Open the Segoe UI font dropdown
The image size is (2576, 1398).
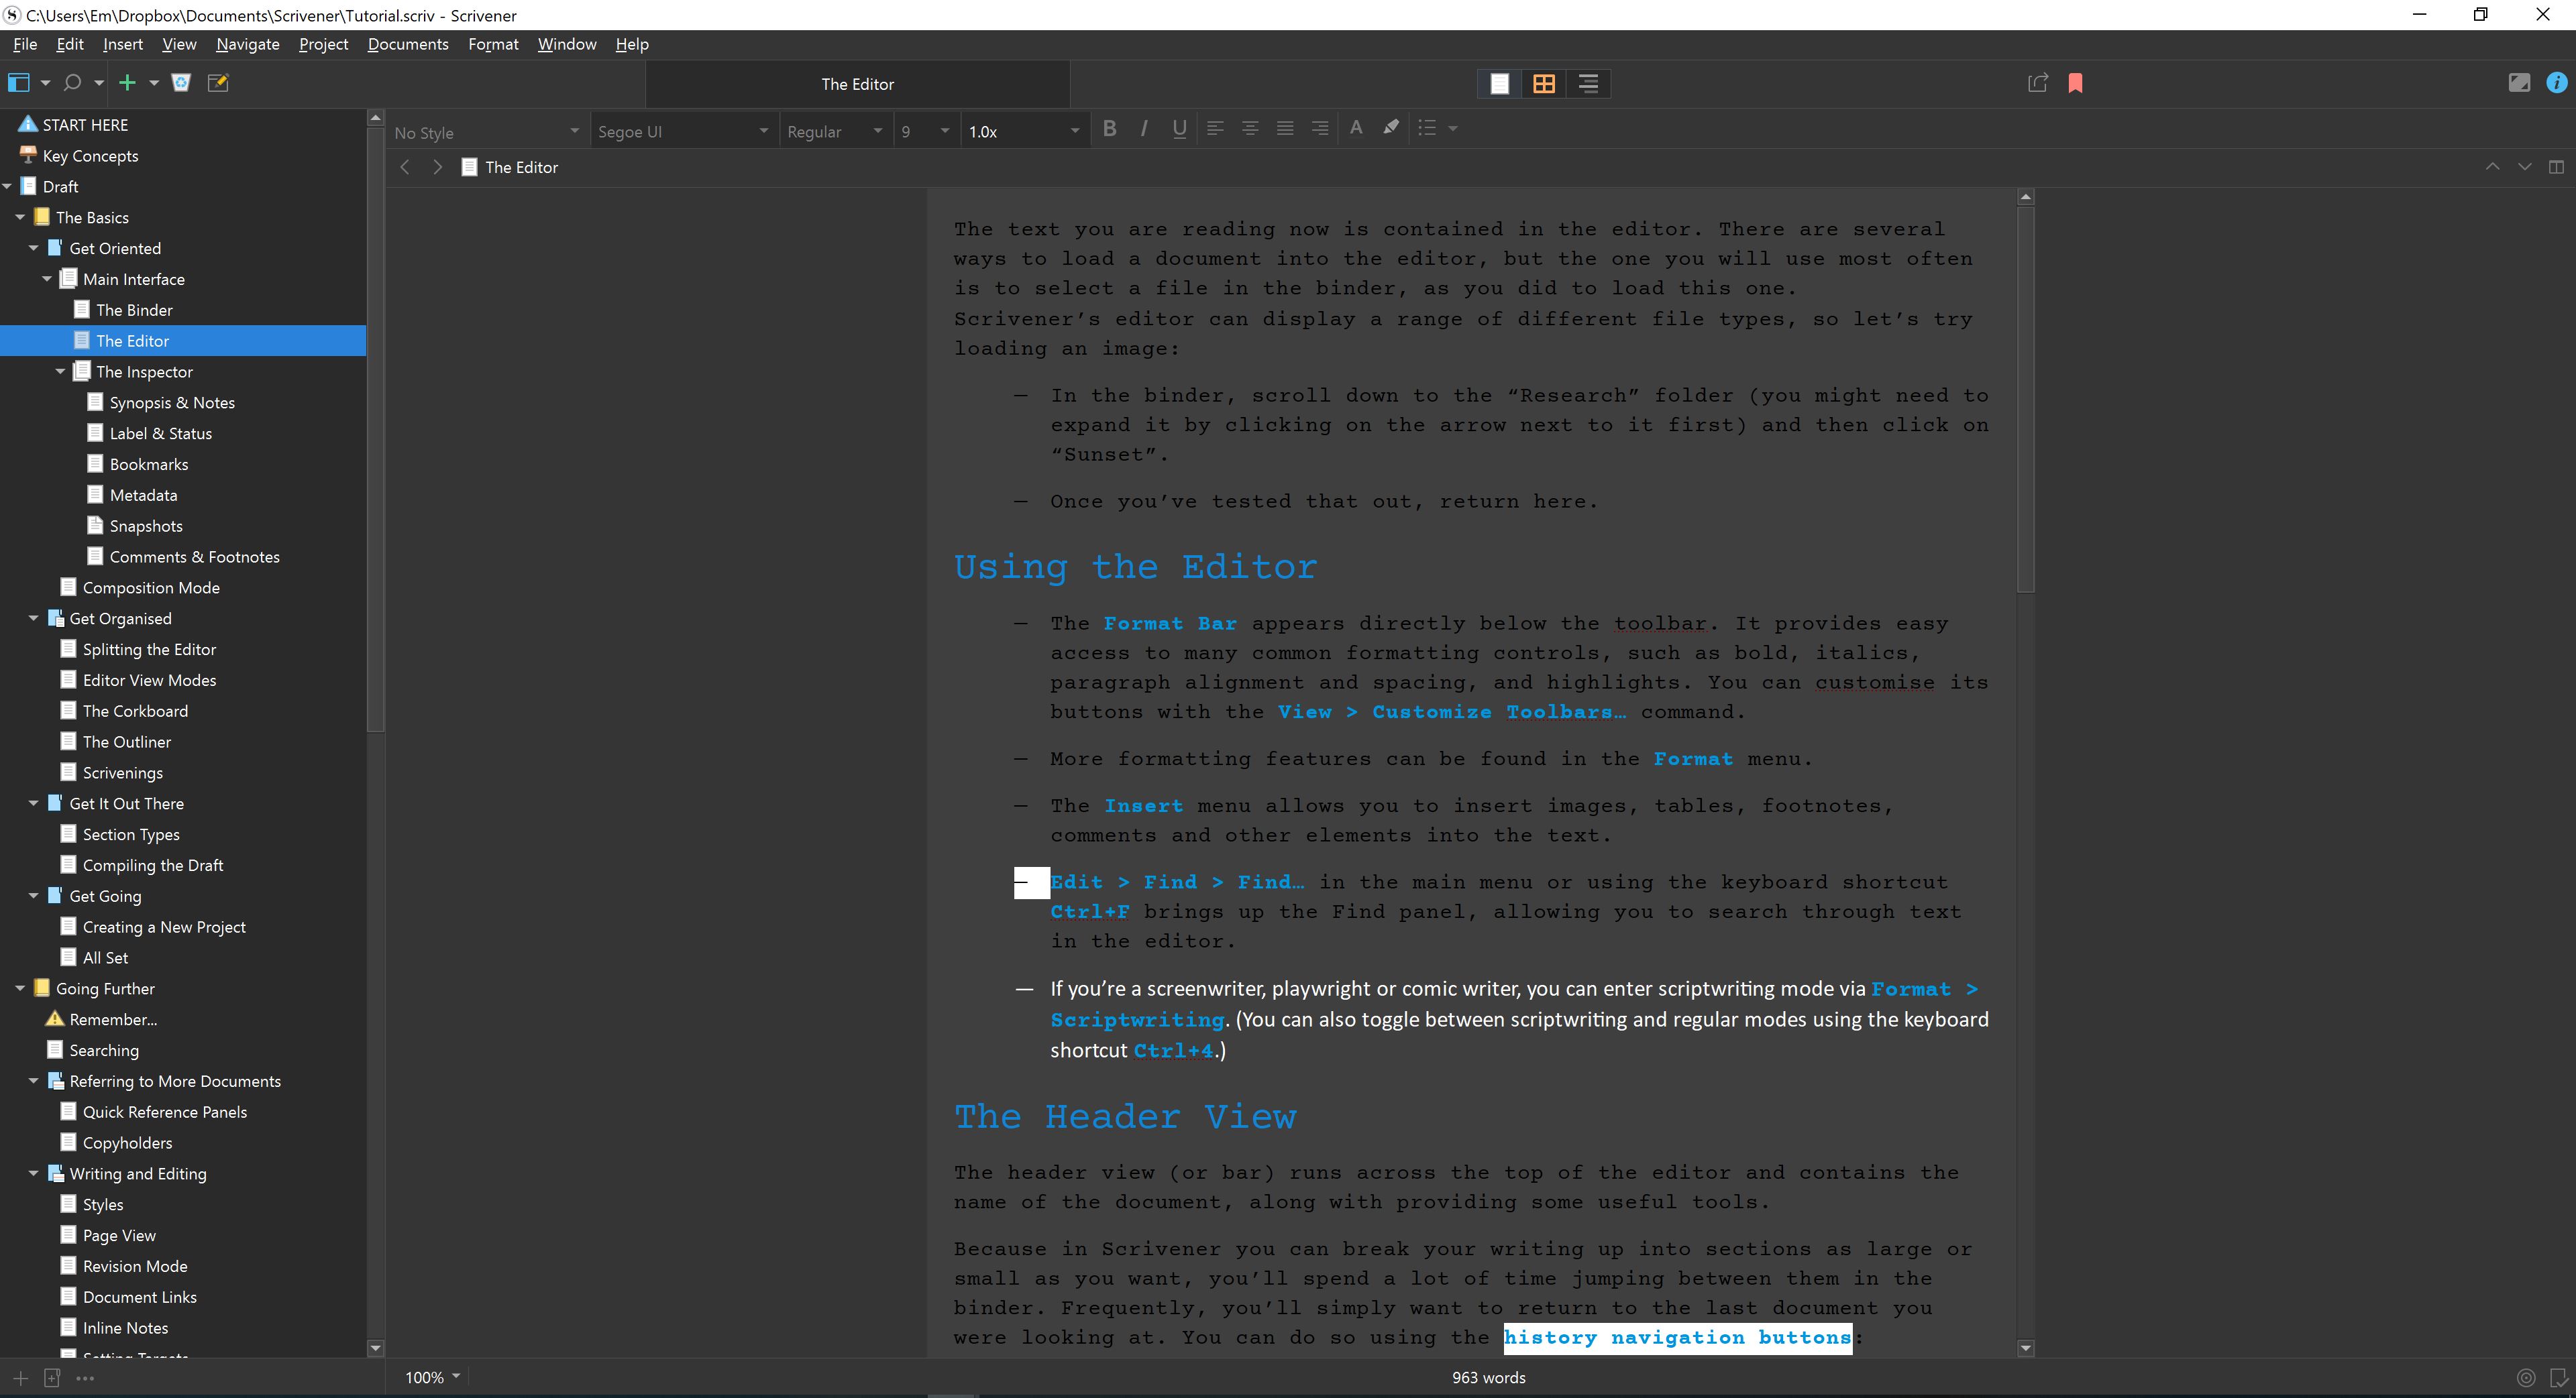[x=683, y=132]
